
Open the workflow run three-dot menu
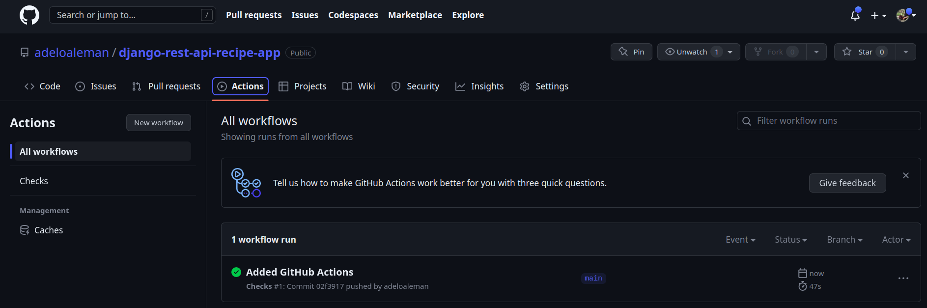[903, 279]
